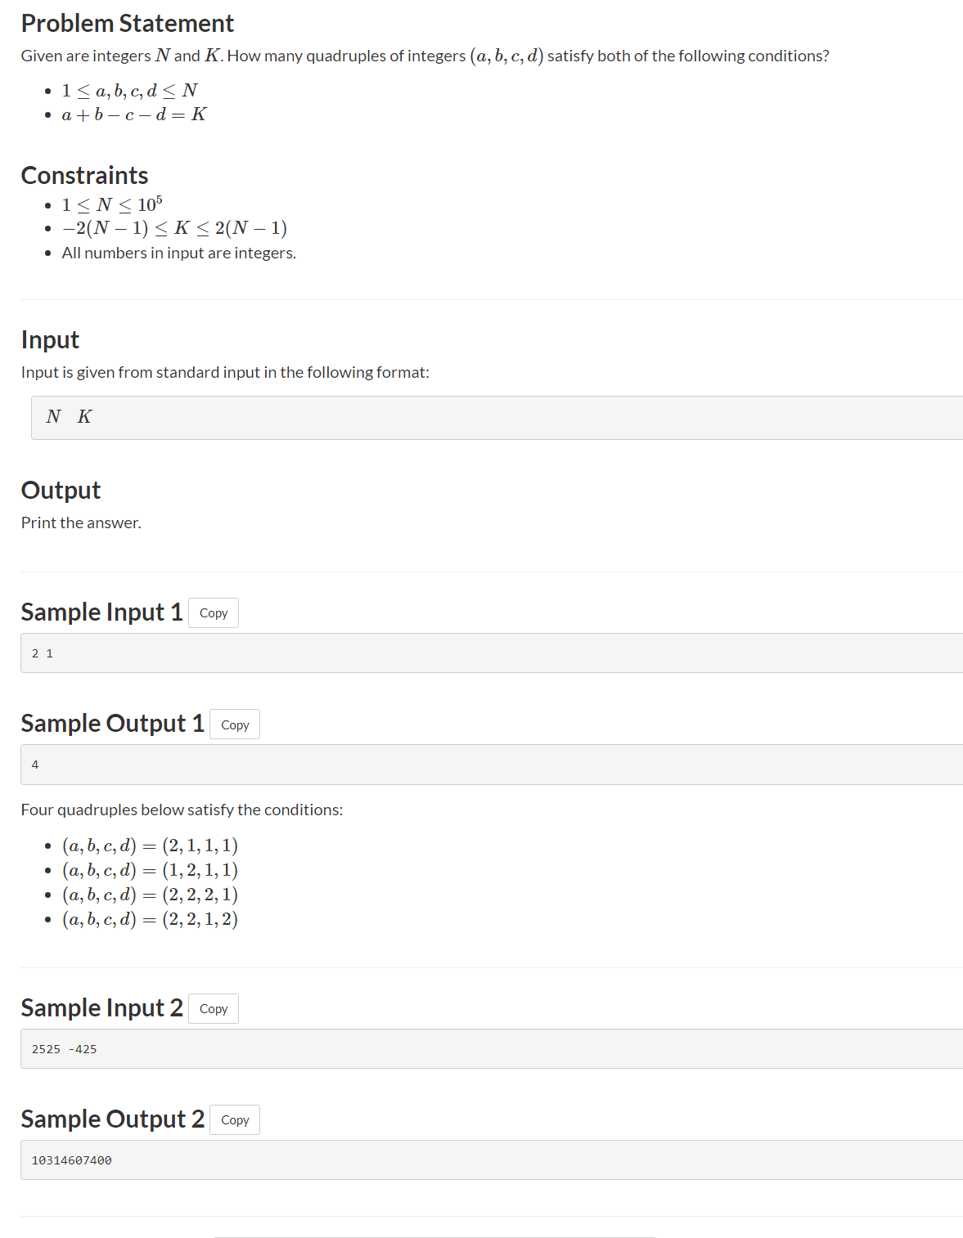Click 'All numbers in input are integers' line
The width and height of the screenshot is (963, 1238).
tap(179, 253)
